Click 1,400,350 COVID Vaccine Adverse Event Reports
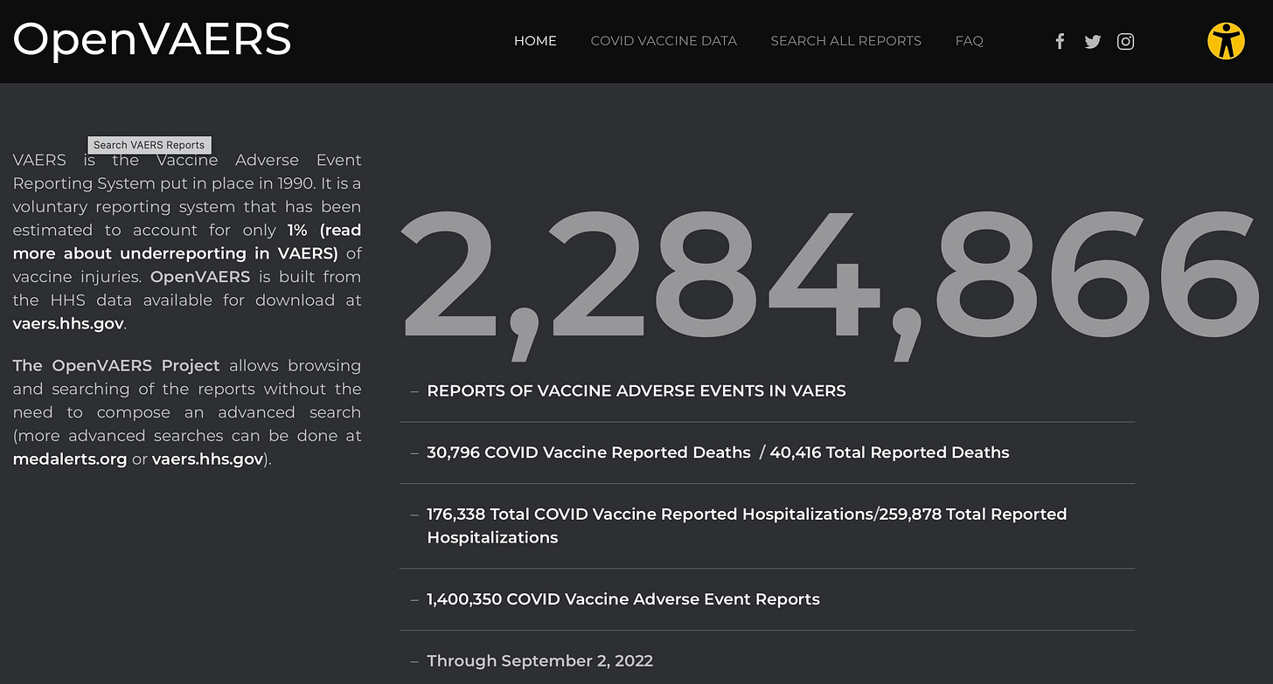Image resolution: width=1273 pixels, height=684 pixels. coord(623,599)
